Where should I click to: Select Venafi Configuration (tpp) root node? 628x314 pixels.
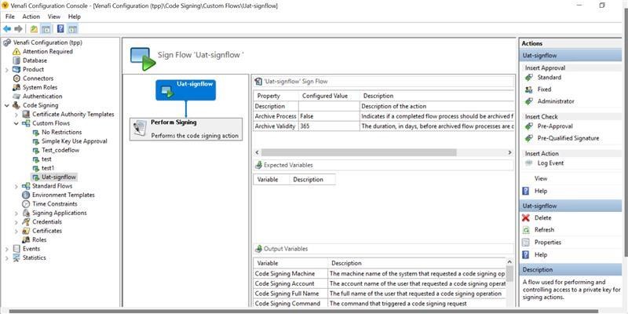click(48, 42)
